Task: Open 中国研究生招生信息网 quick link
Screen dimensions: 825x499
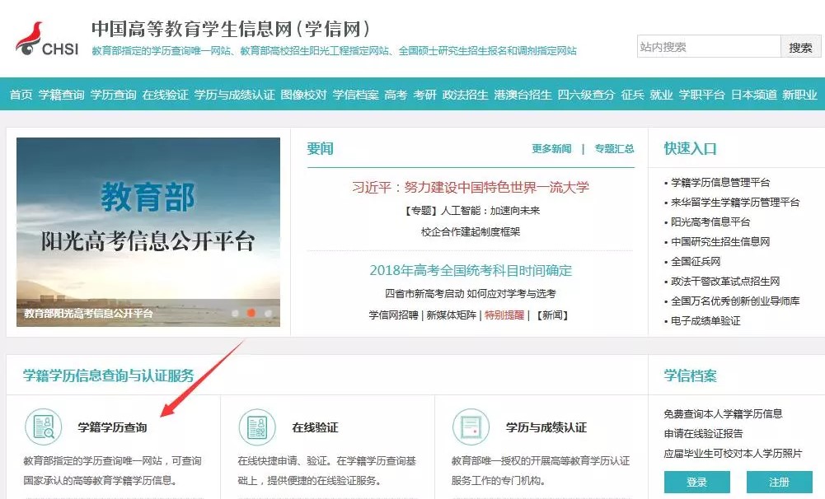Action: 720,242
